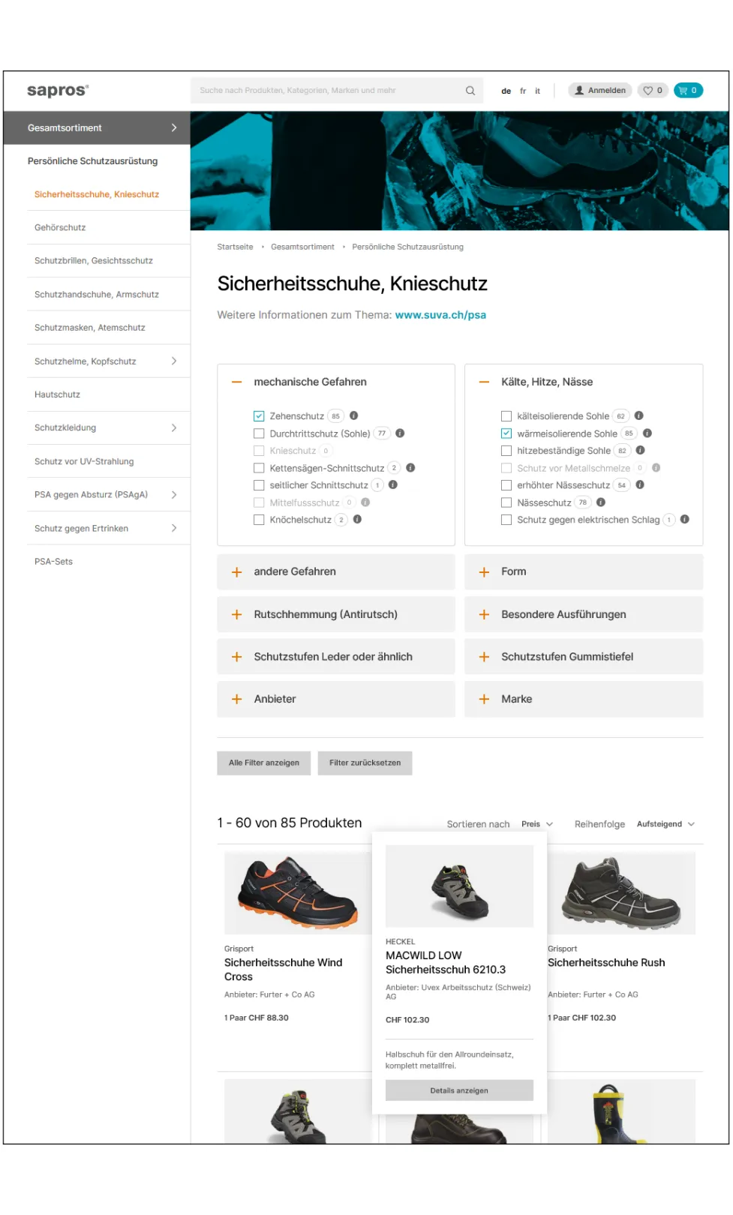Uncheck the Zehenschutz filter

coord(259,416)
